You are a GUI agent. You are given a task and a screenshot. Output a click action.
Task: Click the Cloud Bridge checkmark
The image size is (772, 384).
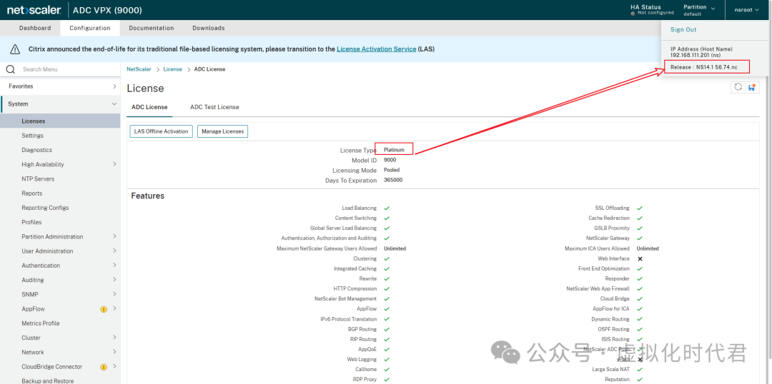point(640,299)
